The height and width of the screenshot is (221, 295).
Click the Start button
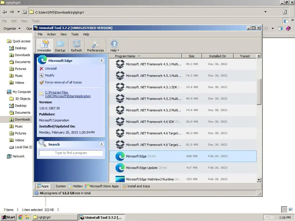(x=8, y=218)
